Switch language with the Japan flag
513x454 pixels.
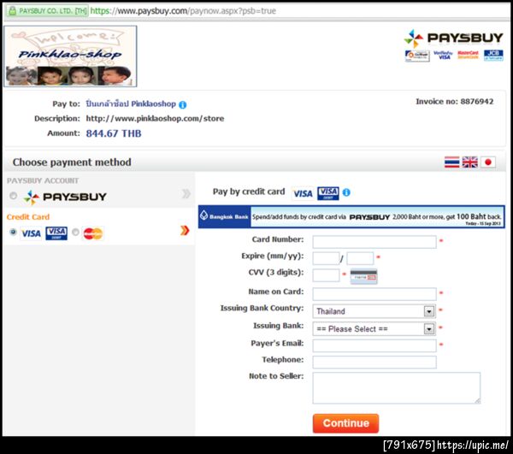(488, 162)
